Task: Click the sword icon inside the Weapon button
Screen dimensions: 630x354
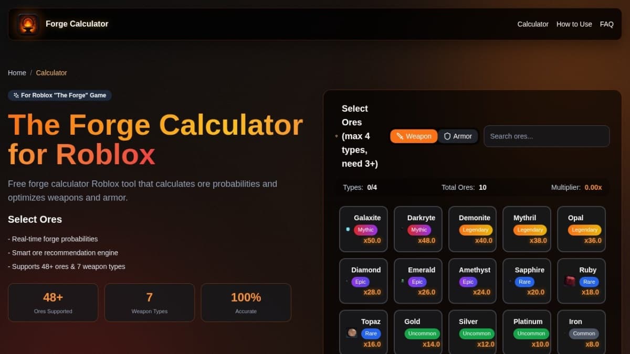Action: click(400, 136)
